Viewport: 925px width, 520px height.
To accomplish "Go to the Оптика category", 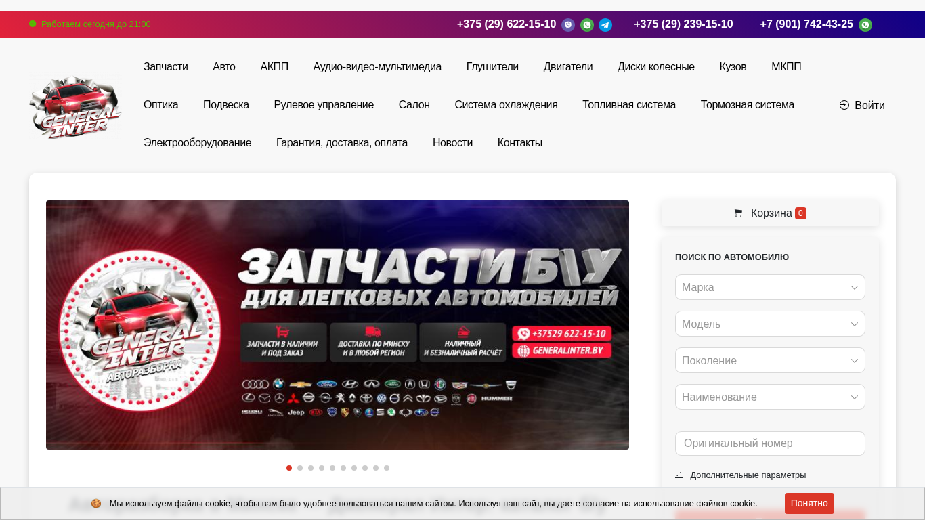I will coord(161,105).
